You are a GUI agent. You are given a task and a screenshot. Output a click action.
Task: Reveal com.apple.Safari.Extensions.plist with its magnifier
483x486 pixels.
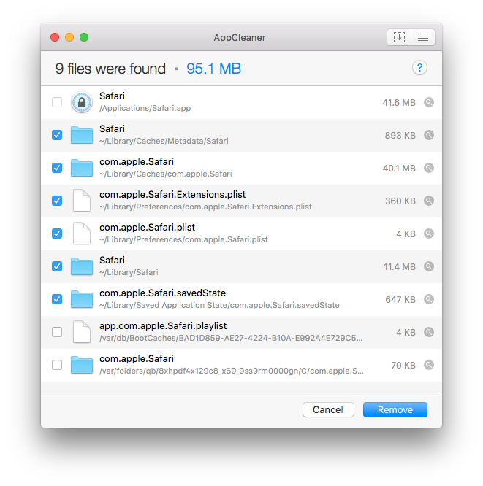[x=429, y=201]
